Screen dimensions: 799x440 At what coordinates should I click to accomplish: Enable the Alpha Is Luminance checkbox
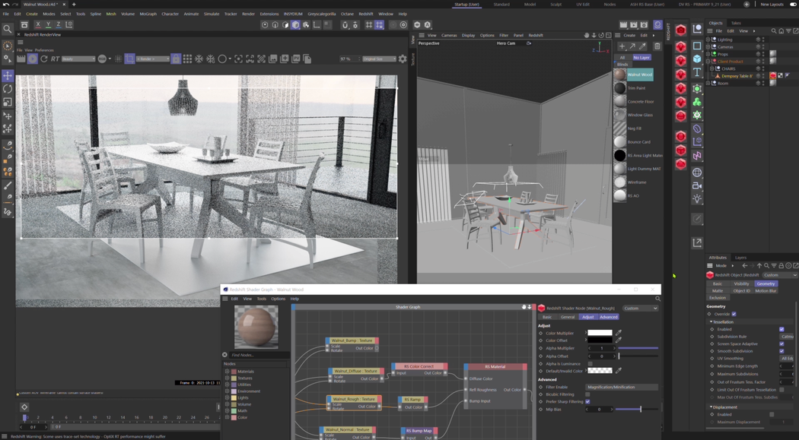590,364
